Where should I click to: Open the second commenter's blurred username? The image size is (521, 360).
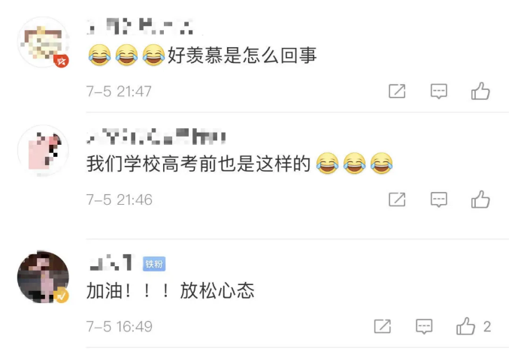(156, 136)
